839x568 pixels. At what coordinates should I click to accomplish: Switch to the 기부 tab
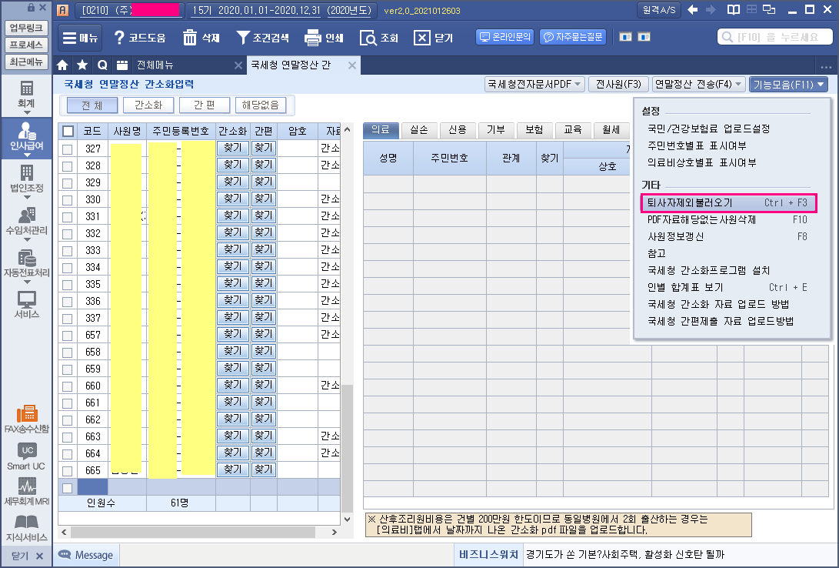(495, 130)
